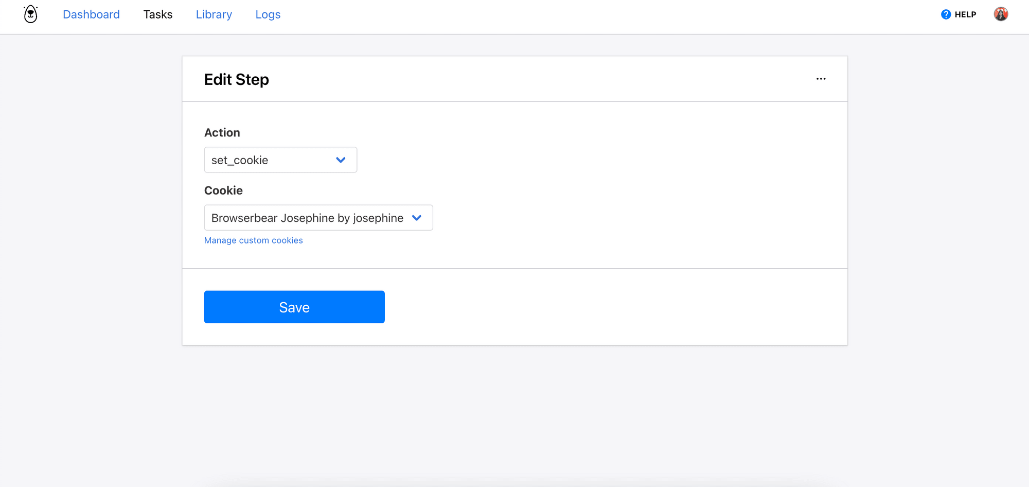Switch to the Dashboard section

[x=91, y=14]
